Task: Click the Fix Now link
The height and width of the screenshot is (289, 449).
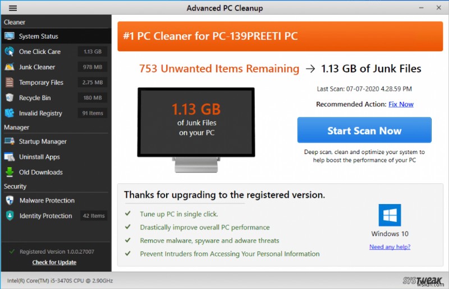Action: click(401, 104)
